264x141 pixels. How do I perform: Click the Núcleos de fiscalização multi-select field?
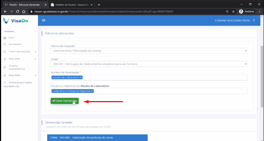tap(149, 77)
